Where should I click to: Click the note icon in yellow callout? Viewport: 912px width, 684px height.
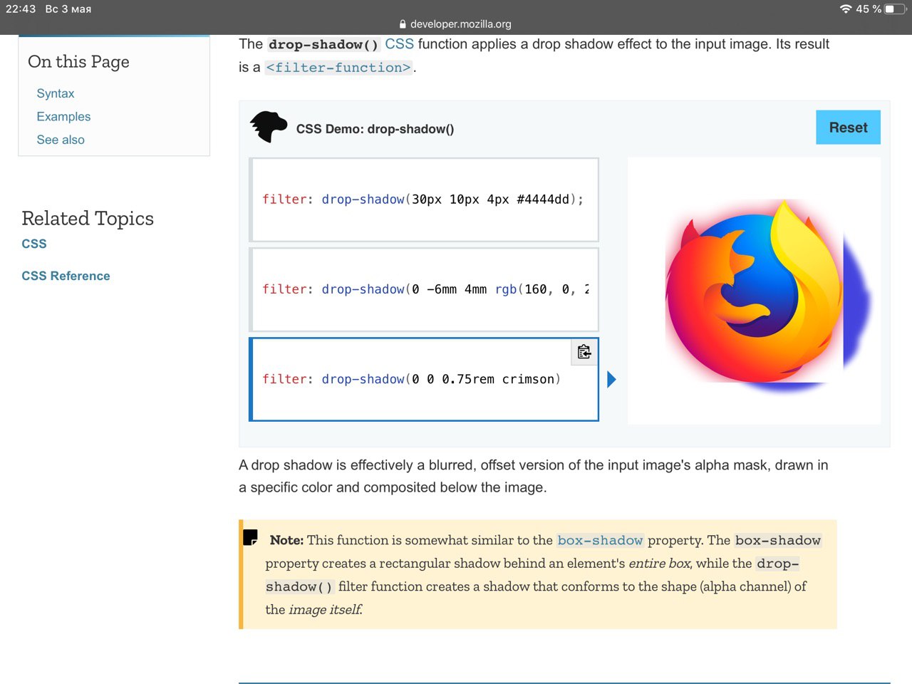click(250, 537)
